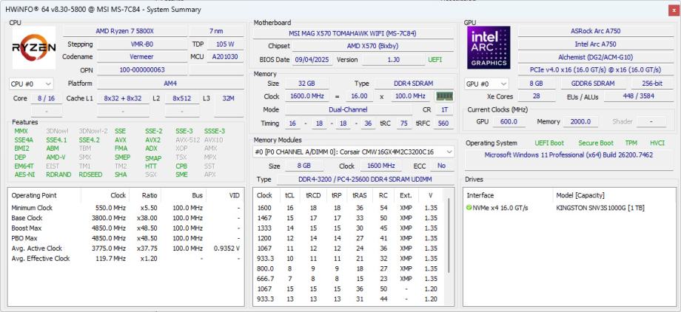Open the GPU #0 selector dropdown

[x=486, y=84]
